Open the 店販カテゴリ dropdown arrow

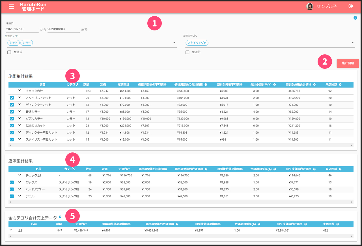tap(352, 43)
